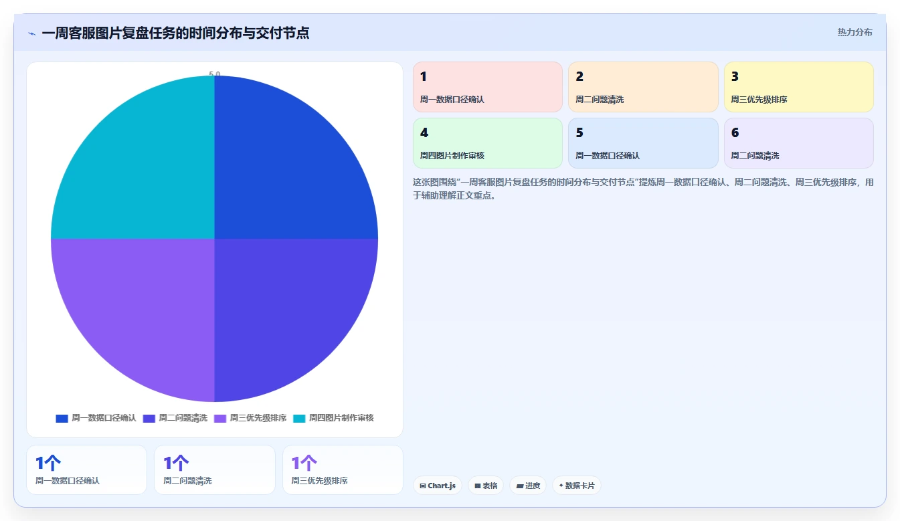Click the 表格 tag chip
Viewport: 900px width, 521px height.
[x=486, y=486]
